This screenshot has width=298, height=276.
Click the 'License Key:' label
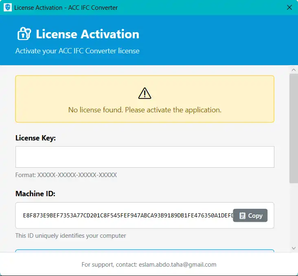point(35,138)
